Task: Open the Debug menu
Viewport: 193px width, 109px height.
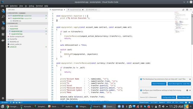Action: pos(31,6)
